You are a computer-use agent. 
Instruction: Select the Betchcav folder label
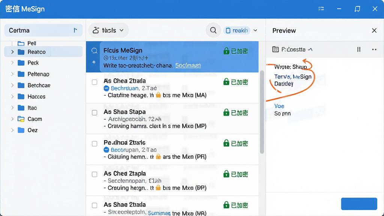click(x=39, y=85)
